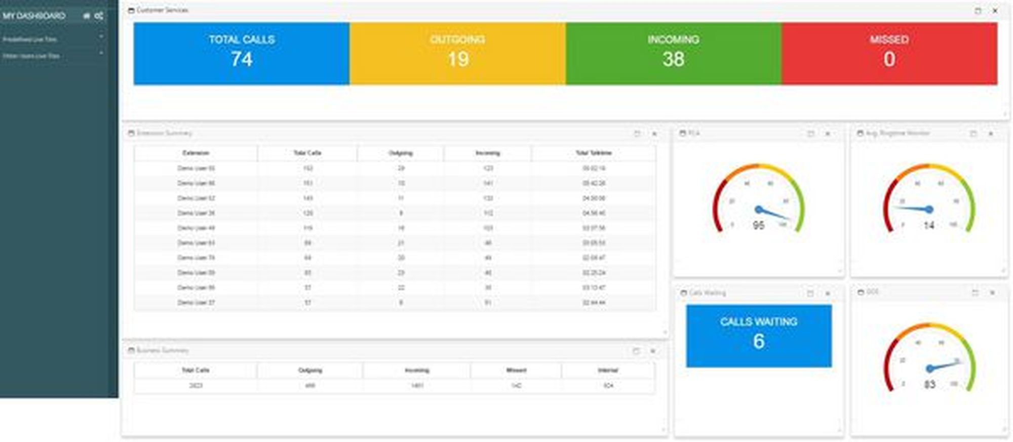Close the GOS gauge panel
1013x442 pixels.
(x=992, y=293)
